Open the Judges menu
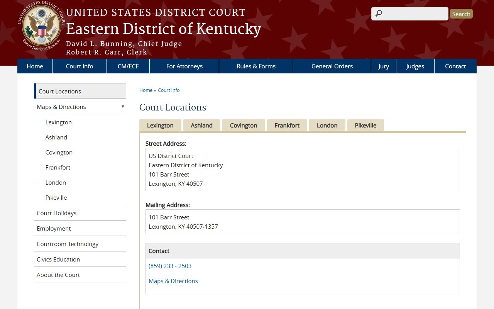The width and height of the screenshot is (494, 309). 415,66
